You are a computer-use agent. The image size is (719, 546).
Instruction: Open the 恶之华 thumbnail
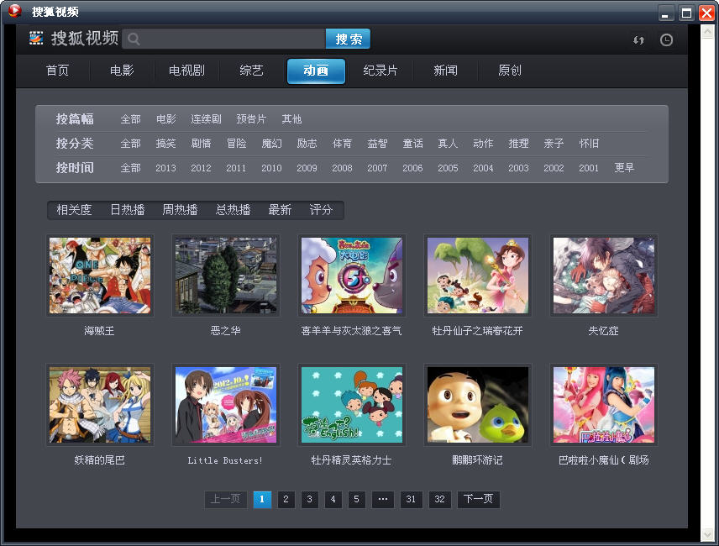226,276
